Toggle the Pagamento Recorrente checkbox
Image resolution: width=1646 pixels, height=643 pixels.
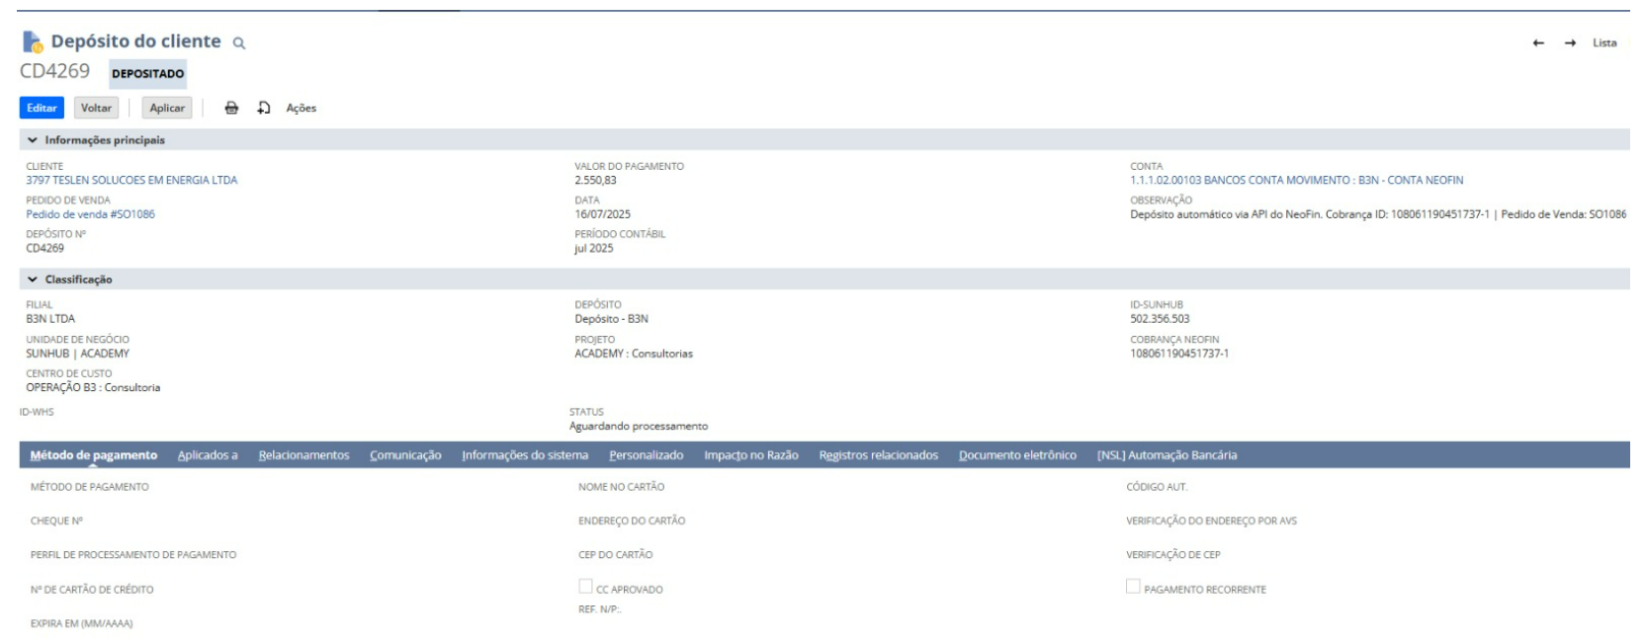[x=1133, y=587]
